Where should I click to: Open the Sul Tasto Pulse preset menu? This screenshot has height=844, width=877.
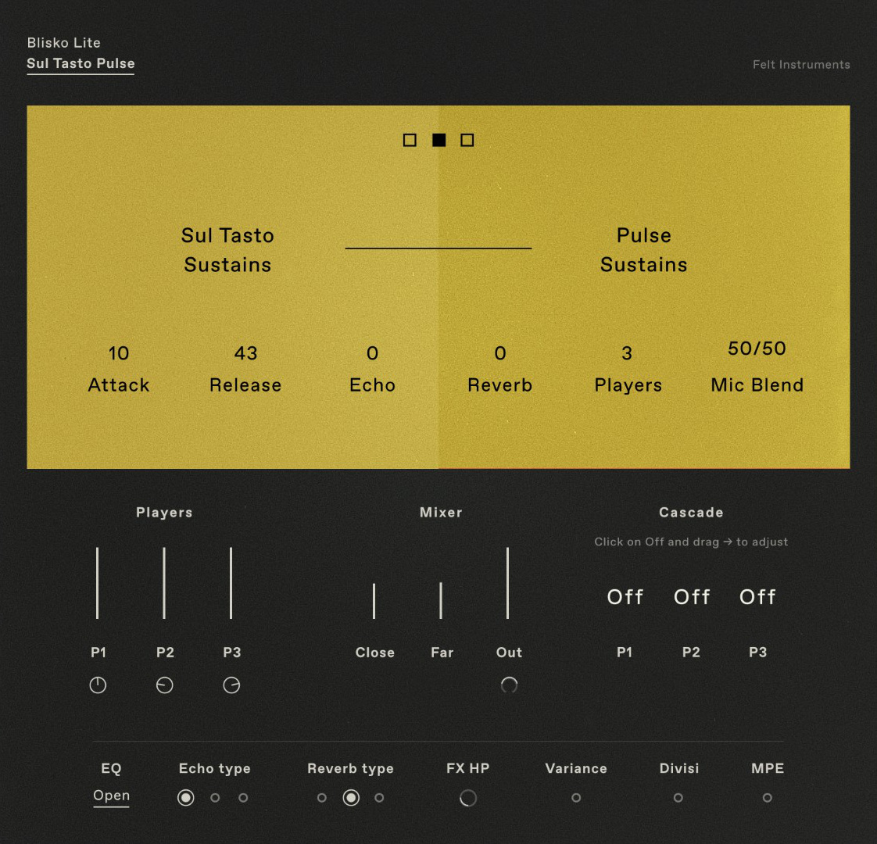pos(81,64)
